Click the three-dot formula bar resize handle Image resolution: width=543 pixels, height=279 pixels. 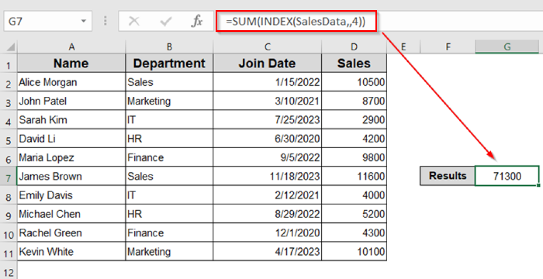(106, 21)
